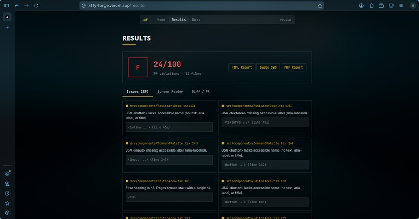This screenshot has width=419, height=219.
Task: Toggle the browser sidebar panel icon
Action: tap(7, 5)
